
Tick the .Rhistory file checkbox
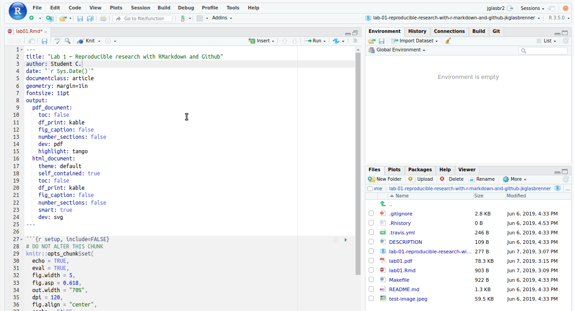[x=371, y=223]
